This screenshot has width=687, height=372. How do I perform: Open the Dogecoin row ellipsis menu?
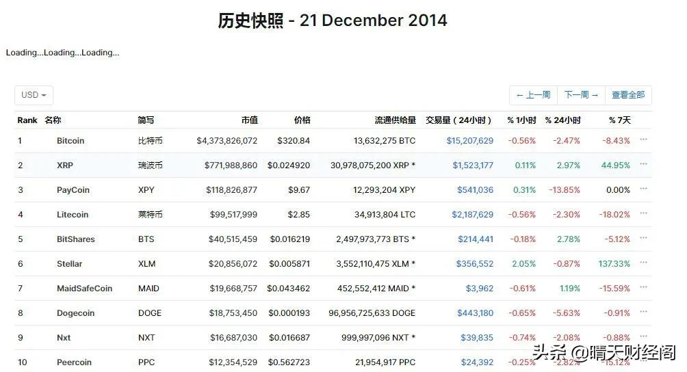point(643,312)
